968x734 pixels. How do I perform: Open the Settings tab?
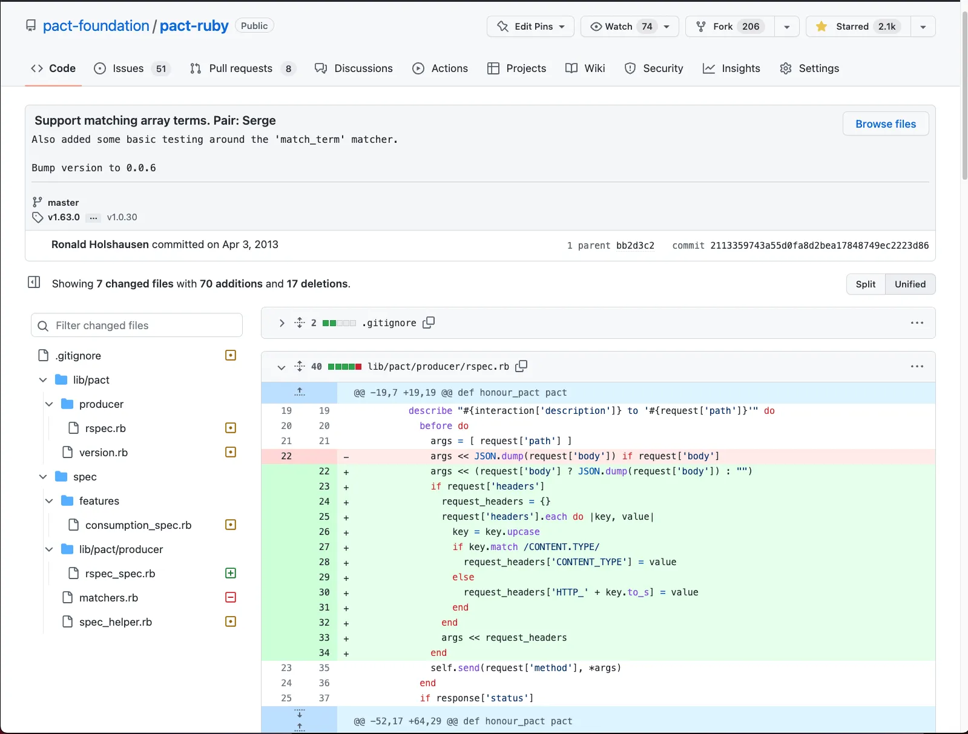click(x=809, y=68)
